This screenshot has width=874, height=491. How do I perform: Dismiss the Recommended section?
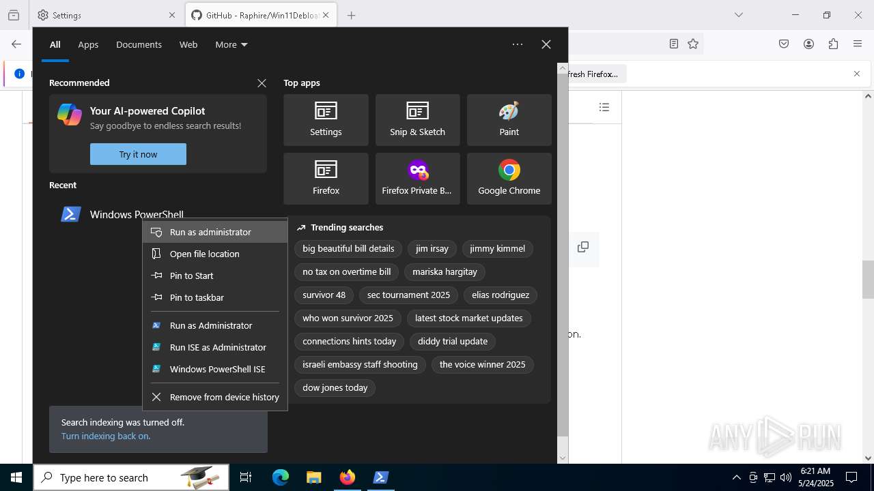tap(262, 83)
